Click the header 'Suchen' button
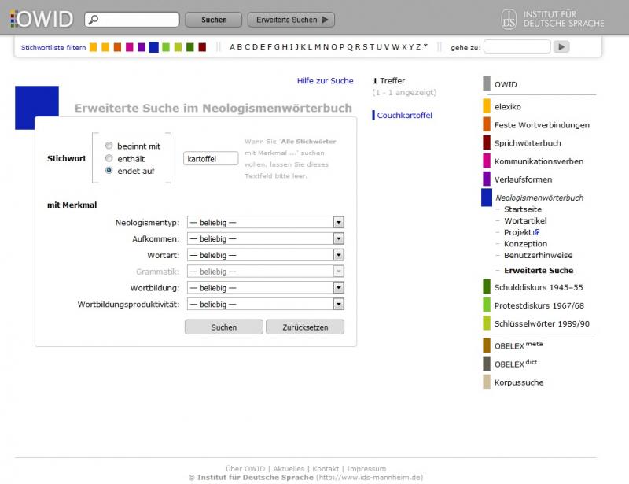This screenshot has width=629, height=484. click(214, 20)
